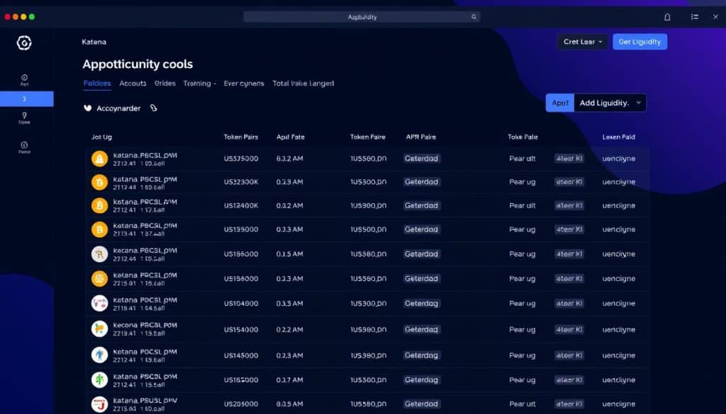Click the ateer KI badge in the US205000 row

[569, 404]
